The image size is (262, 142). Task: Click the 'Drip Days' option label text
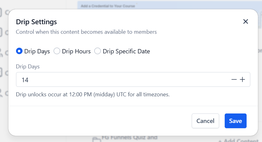click(x=37, y=52)
